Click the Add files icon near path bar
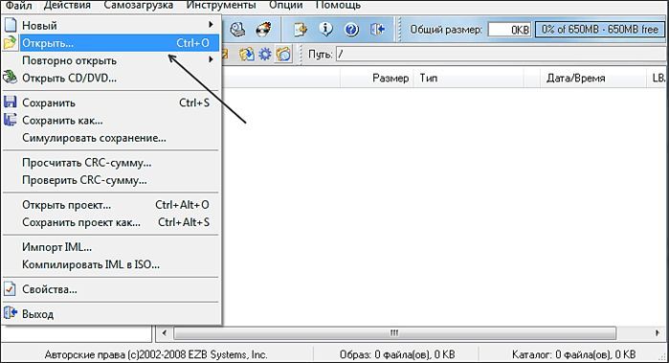 point(246,55)
